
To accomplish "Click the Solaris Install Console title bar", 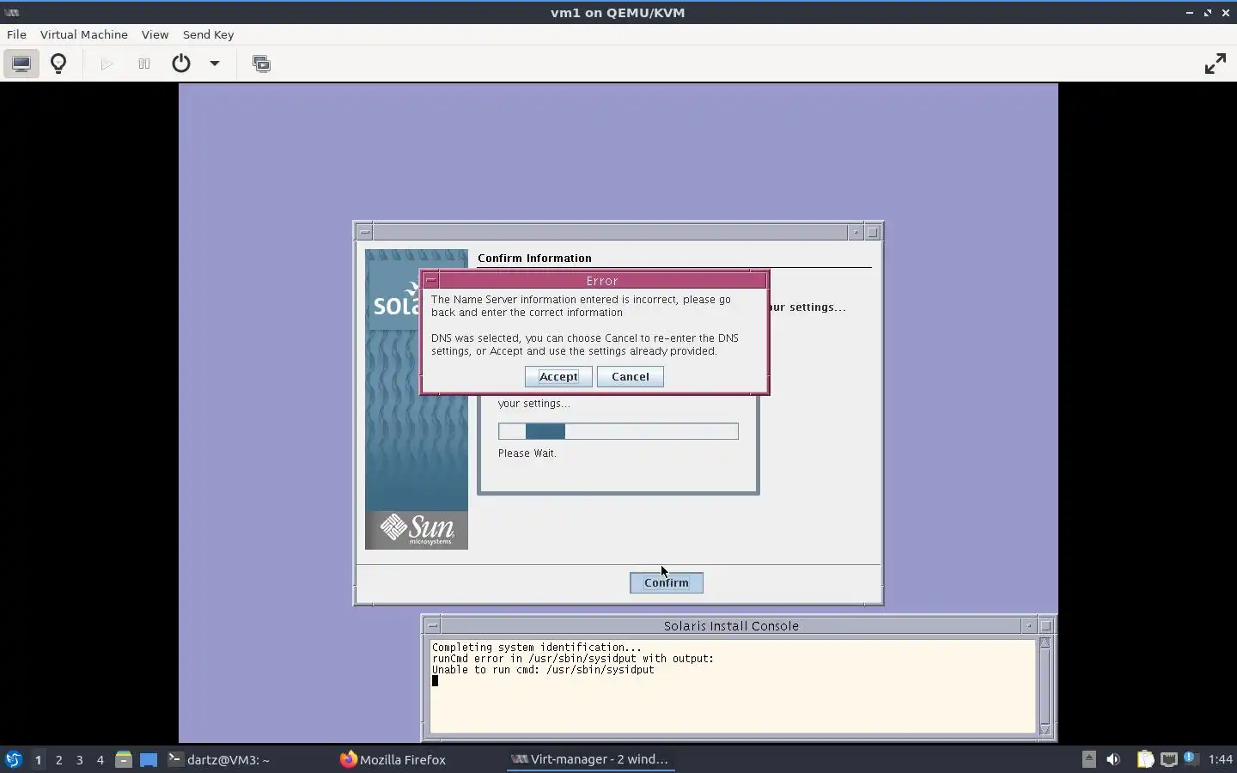I will point(731,625).
